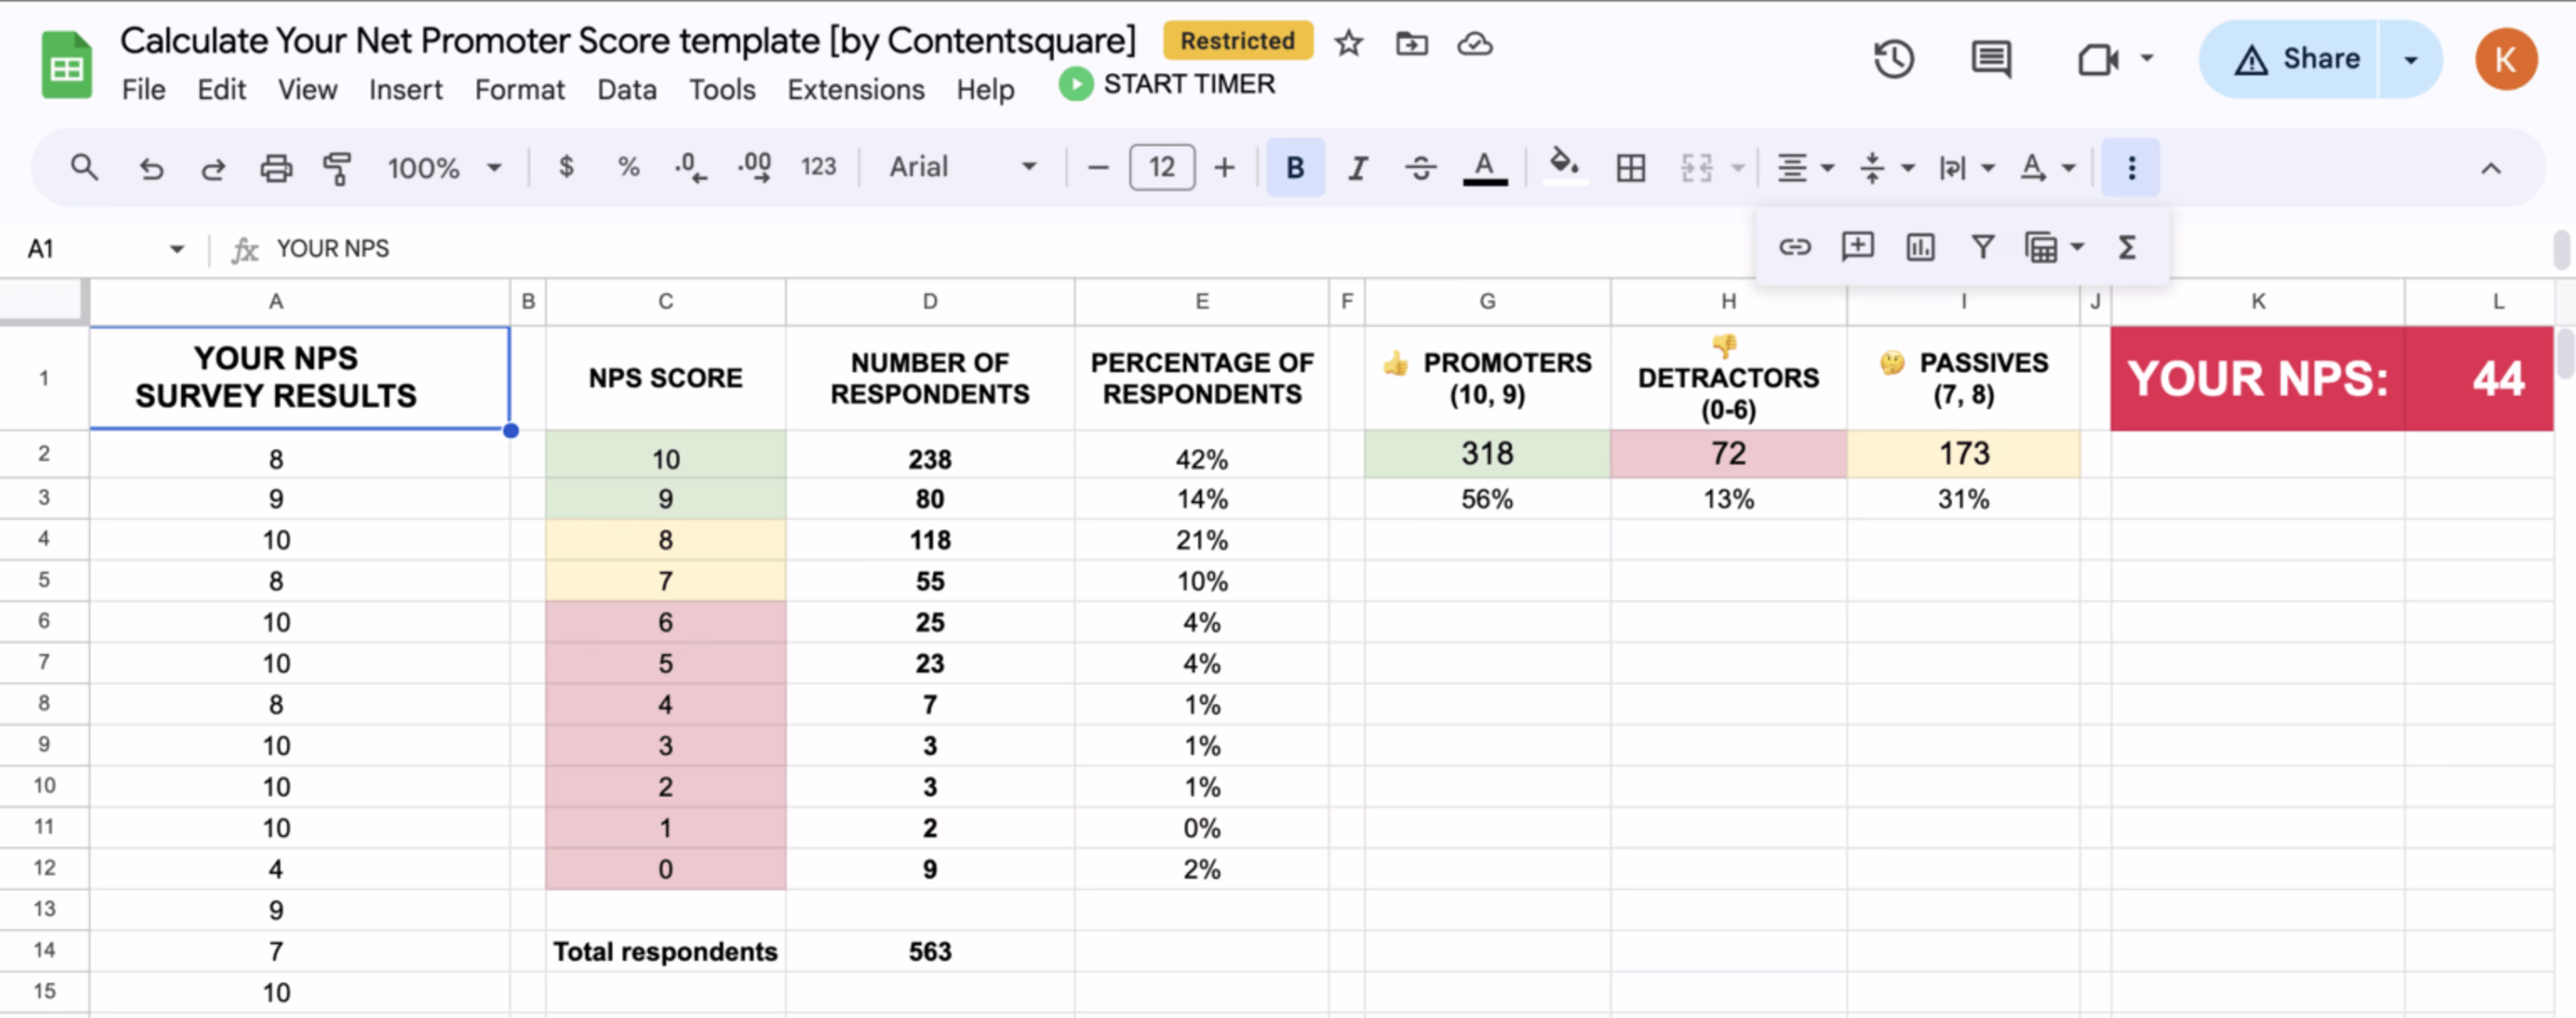Screen dimensions: 2576x1018
Task: Click the create filter funnel icon
Action: point(1982,247)
